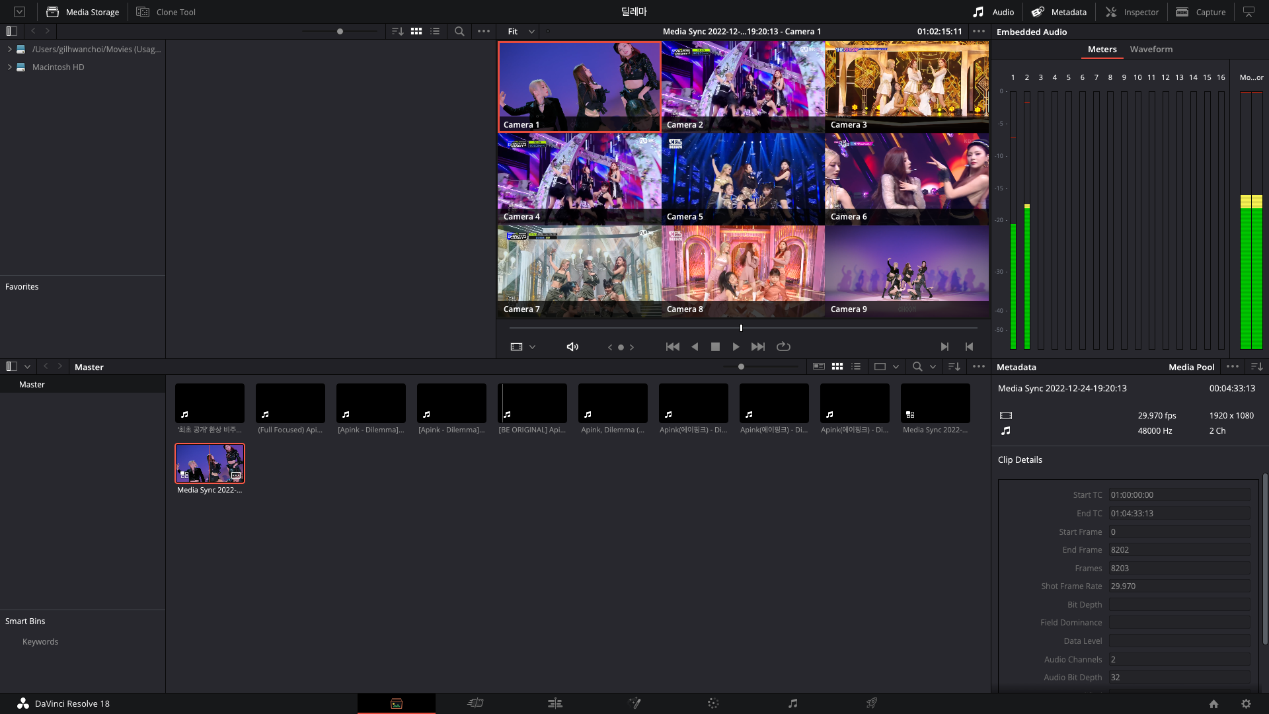Image resolution: width=1269 pixels, height=714 pixels.
Task: Switch to the Waveform tab
Action: (x=1151, y=49)
